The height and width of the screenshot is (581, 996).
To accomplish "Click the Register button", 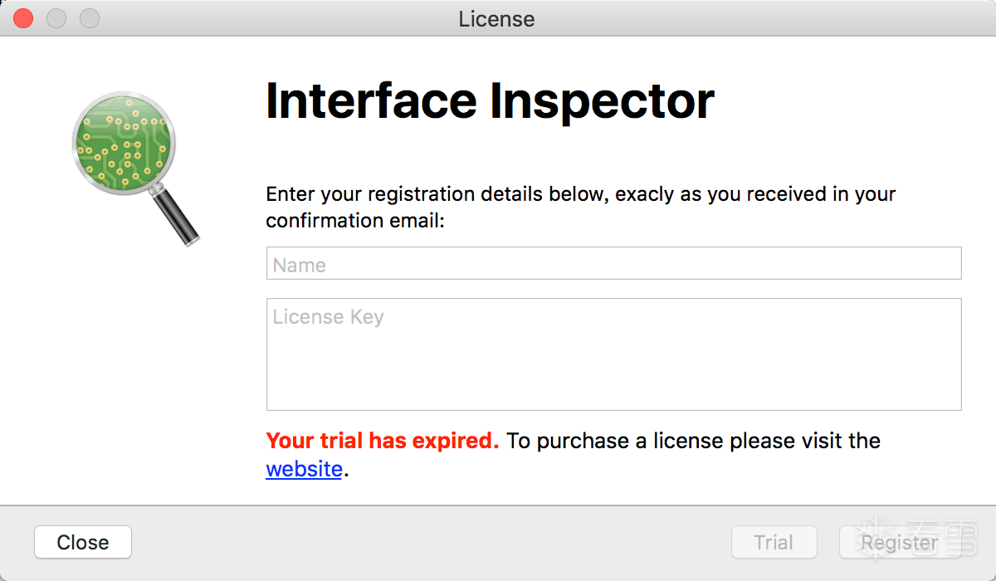I will pos(900,543).
